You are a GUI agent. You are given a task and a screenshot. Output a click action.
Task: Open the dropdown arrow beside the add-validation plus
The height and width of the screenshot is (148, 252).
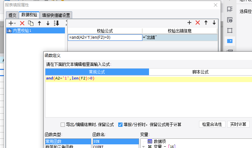(x=15, y=24)
